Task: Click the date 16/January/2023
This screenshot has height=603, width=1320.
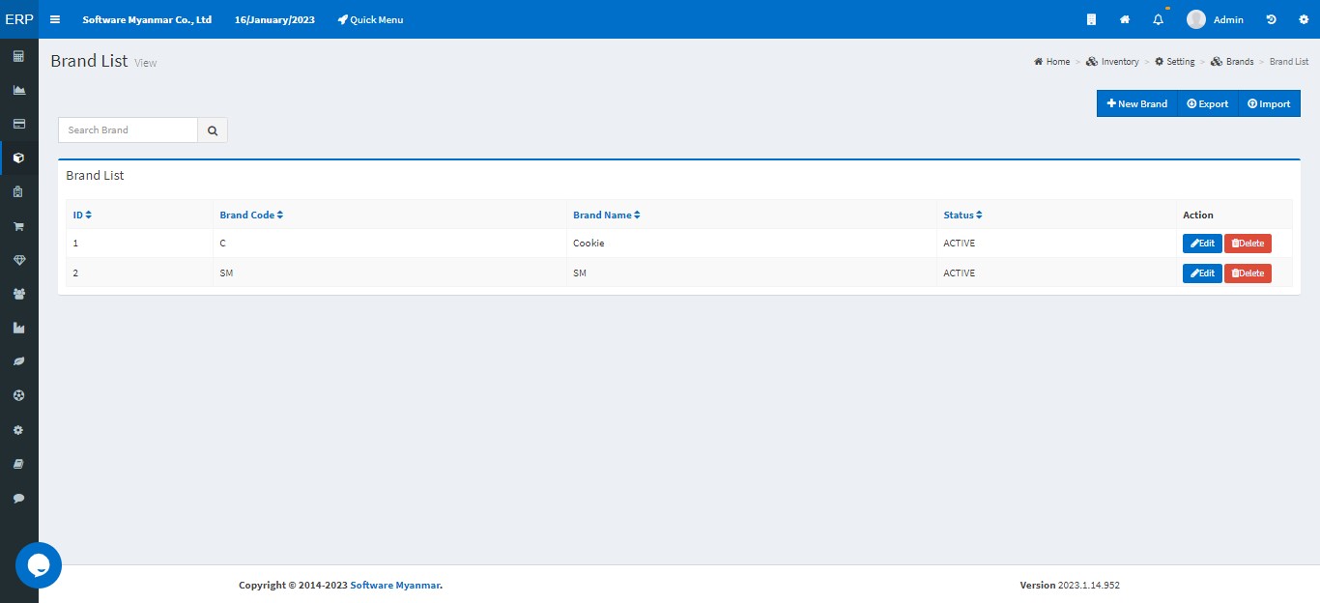Action: coord(274,19)
